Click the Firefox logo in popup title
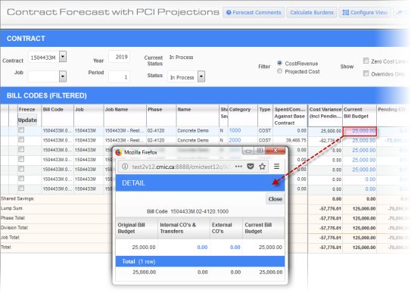 coord(119,152)
